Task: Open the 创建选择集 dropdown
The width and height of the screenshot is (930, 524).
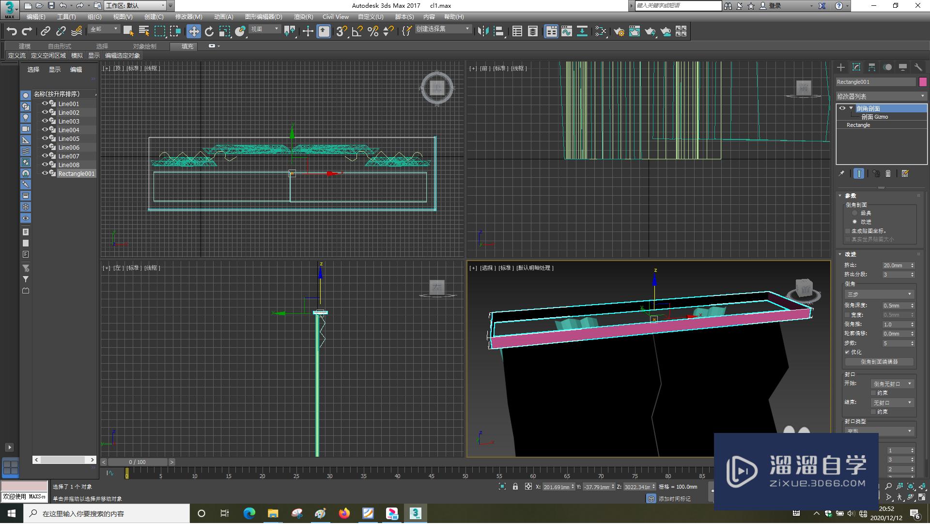Action: (x=443, y=29)
